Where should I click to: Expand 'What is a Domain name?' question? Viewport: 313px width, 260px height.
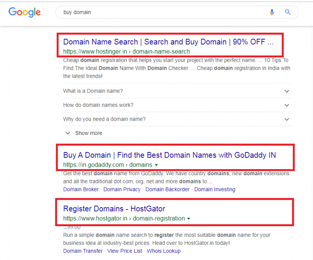177,91
